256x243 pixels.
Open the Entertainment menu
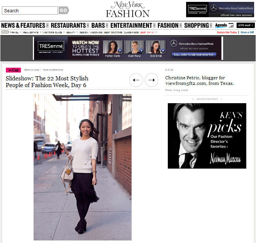click(131, 25)
